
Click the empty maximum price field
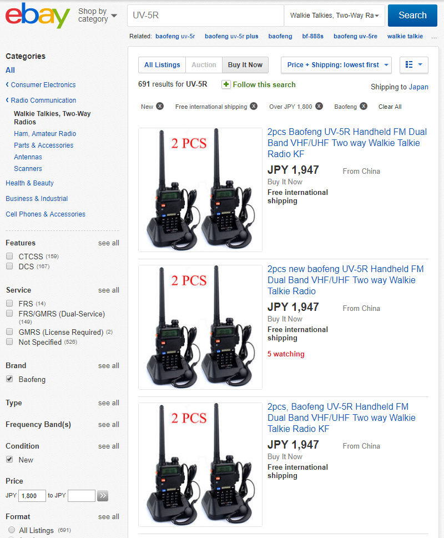pyautogui.click(x=82, y=496)
